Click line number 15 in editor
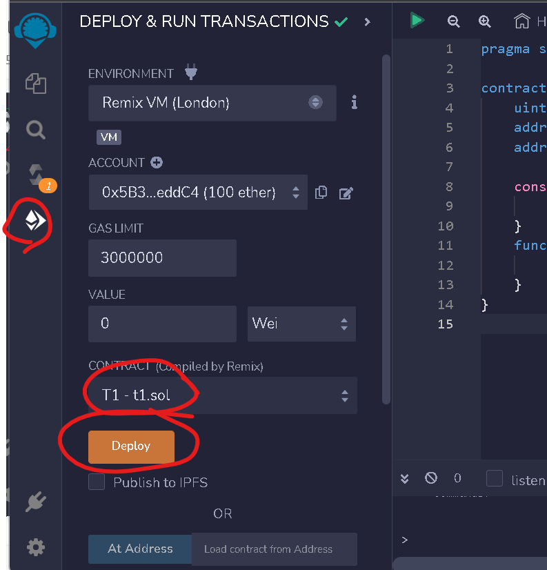Viewport: 547px width, 570px height. pyautogui.click(x=445, y=324)
